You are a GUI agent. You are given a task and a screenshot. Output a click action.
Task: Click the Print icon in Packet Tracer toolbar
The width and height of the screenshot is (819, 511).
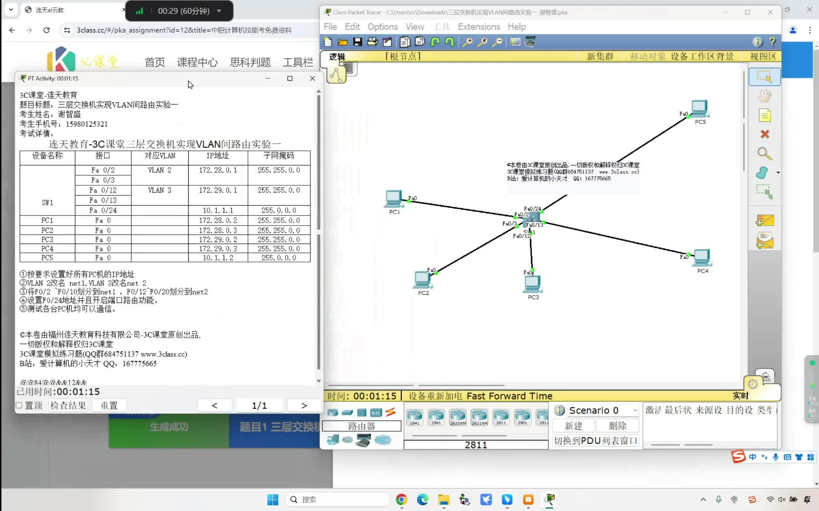(373, 42)
